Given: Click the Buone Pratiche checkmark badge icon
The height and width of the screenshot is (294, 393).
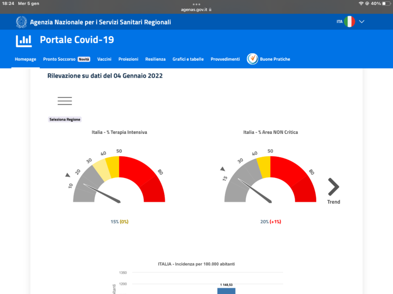Looking at the screenshot, I should pyautogui.click(x=252, y=59).
